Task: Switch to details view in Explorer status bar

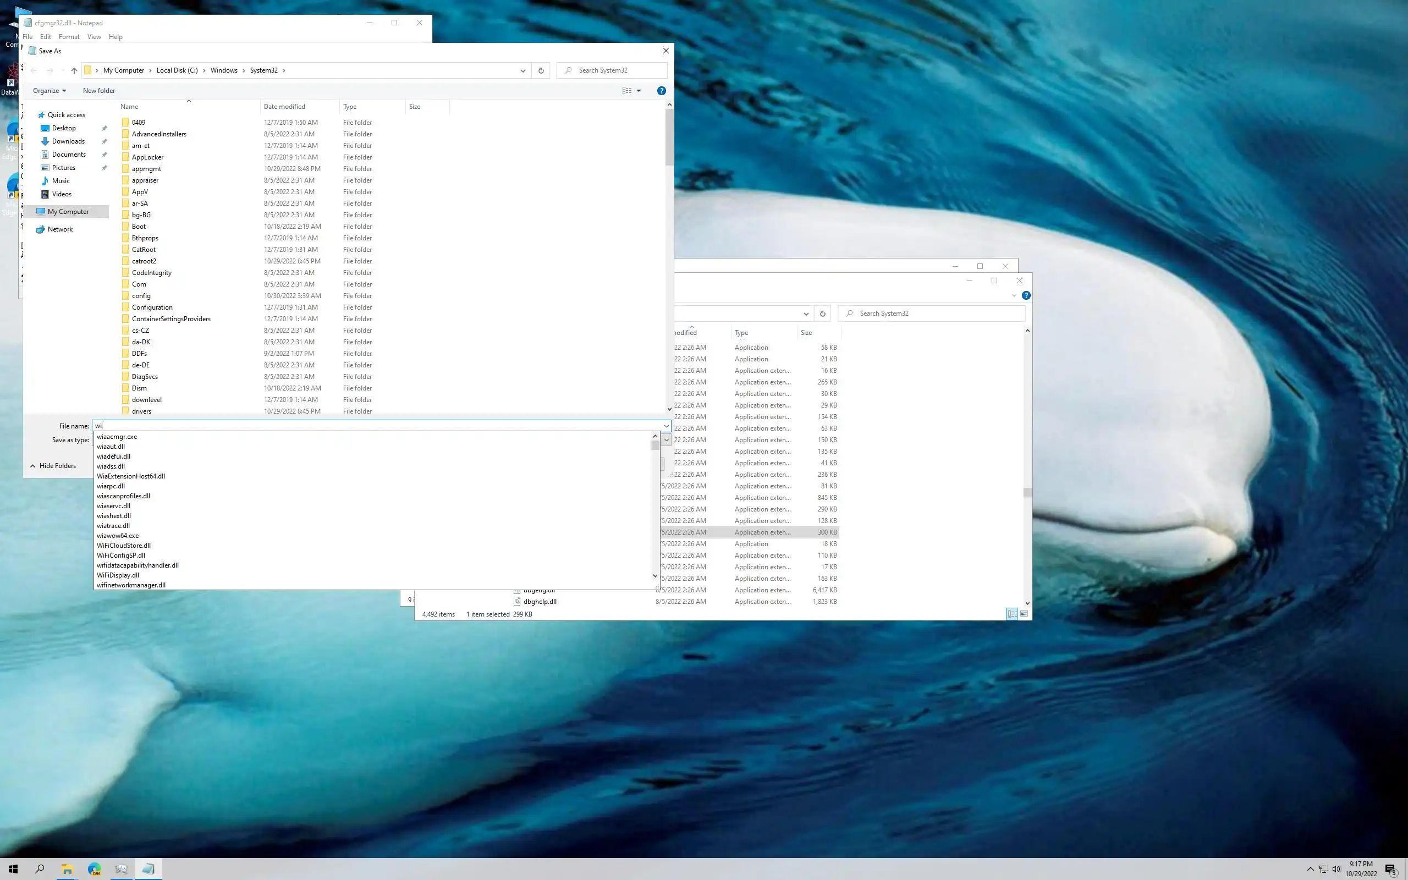Action: point(1012,614)
